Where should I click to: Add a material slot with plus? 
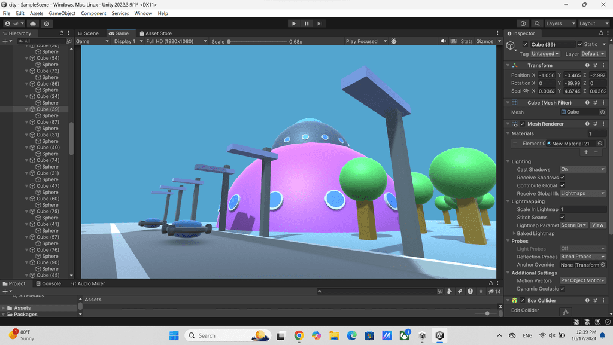coord(586,152)
